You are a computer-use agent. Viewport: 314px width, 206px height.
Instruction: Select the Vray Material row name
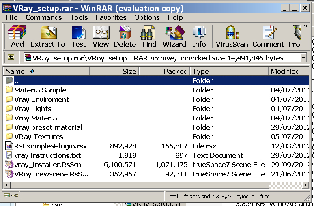37,118
